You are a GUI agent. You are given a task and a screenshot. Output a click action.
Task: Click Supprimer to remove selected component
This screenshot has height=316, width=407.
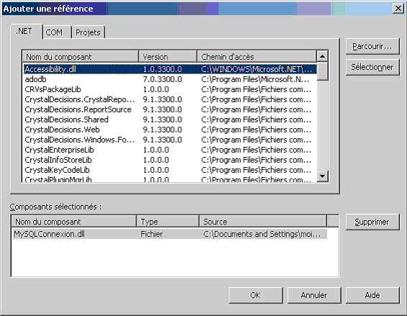point(372,222)
